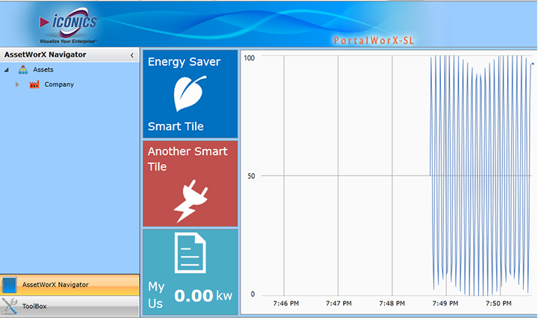Click the 7:48 PM time axis label
538x318 pixels.
[x=392, y=304]
